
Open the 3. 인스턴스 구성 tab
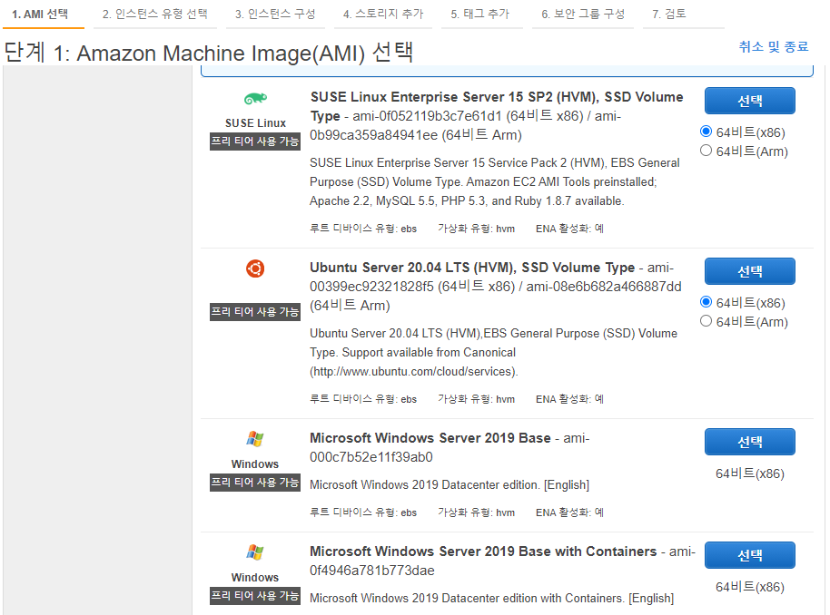pos(275,14)
